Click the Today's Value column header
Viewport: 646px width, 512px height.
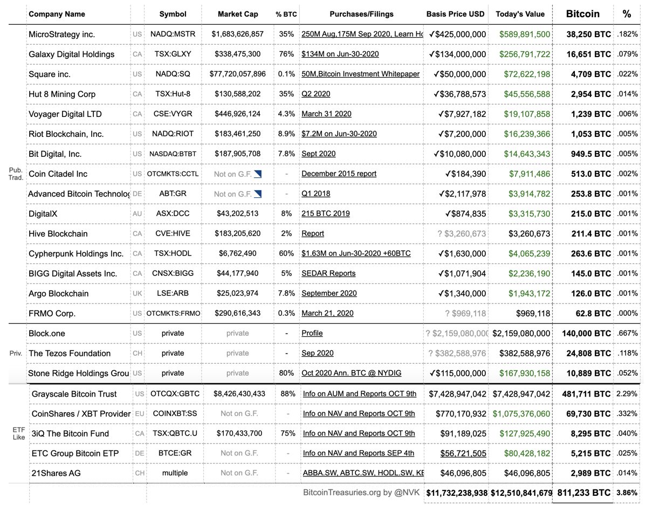(520, 14)
